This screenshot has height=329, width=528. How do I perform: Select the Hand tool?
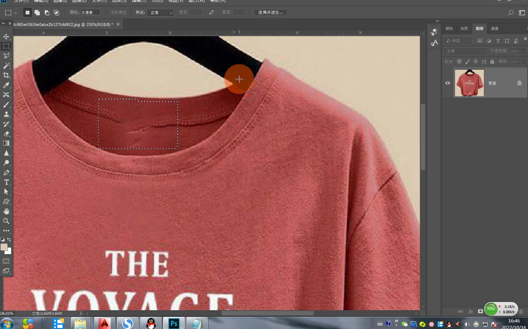(6, 212)
